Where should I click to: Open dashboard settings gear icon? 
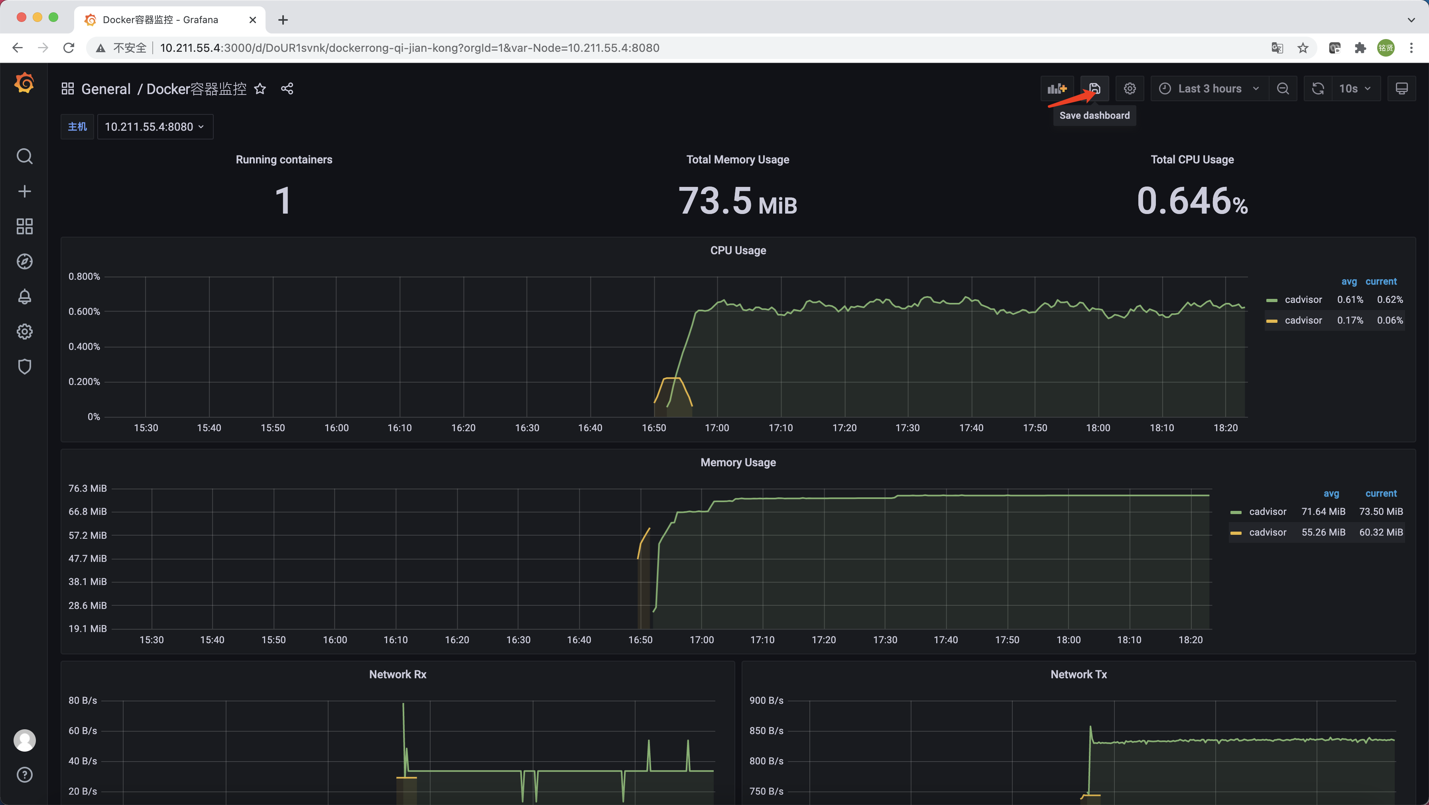coord(1130,89)
